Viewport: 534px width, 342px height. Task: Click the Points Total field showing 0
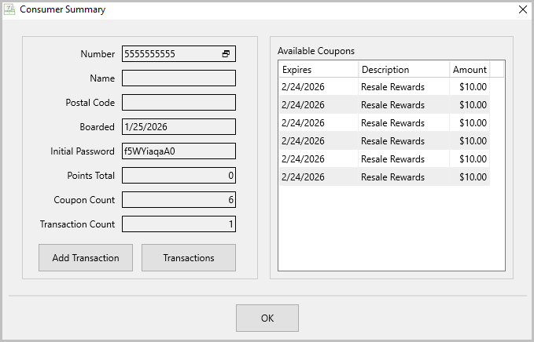(179, 176)
